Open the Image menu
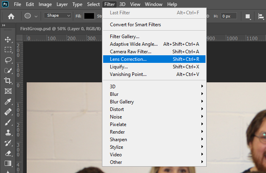The height and width of the screenshot is (173, 266). [x=45, y=4]
